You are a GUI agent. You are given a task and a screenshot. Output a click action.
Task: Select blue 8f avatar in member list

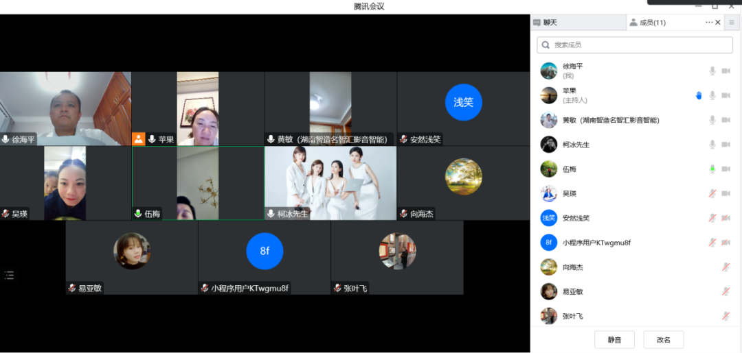click(549, 243)
